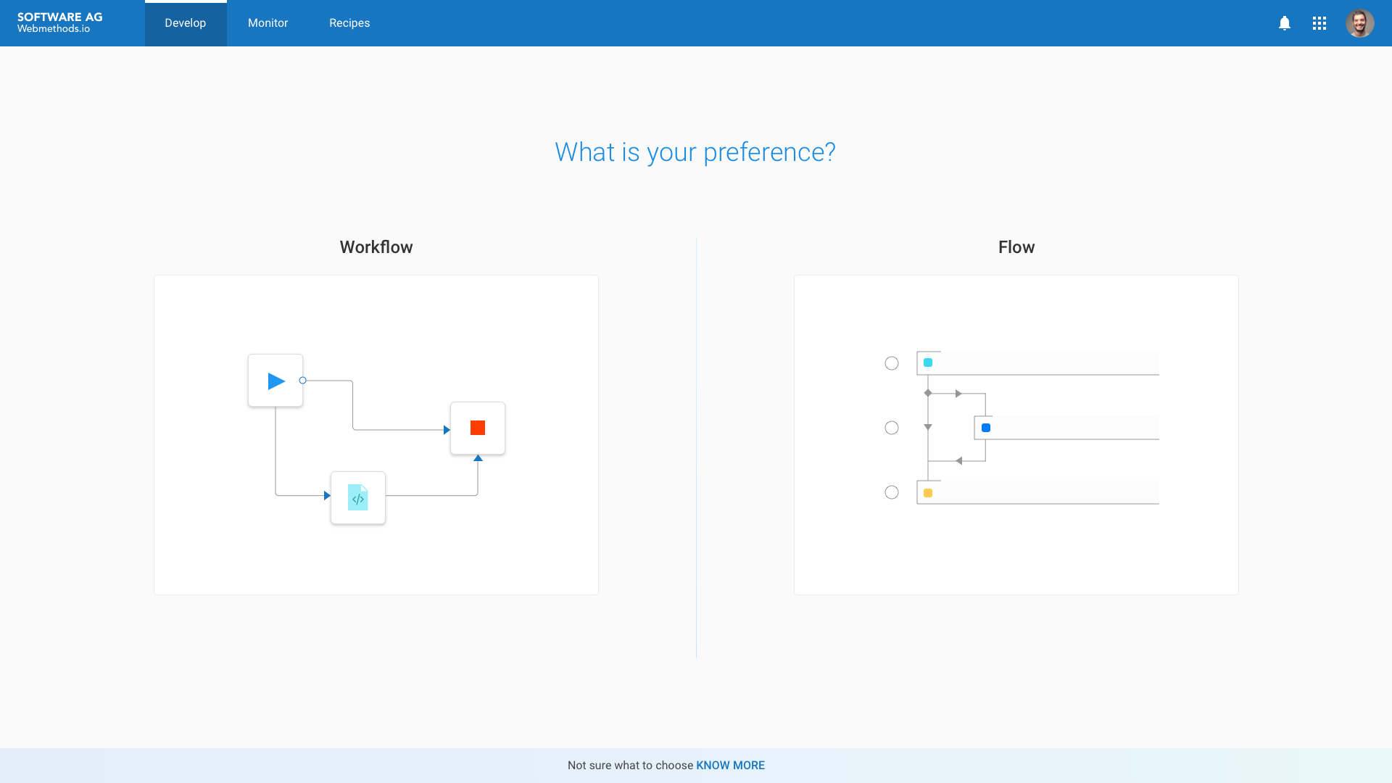This screenshot has height=783, width=1392.
Task: Click the blue play start node
Action: [275, 381]
